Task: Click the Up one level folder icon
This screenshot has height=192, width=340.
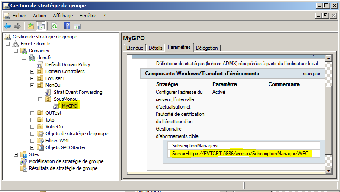Action: [x=31, y=26]
